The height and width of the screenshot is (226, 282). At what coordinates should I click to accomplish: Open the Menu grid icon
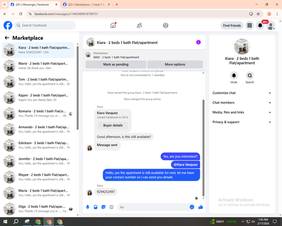click(249, 25)
